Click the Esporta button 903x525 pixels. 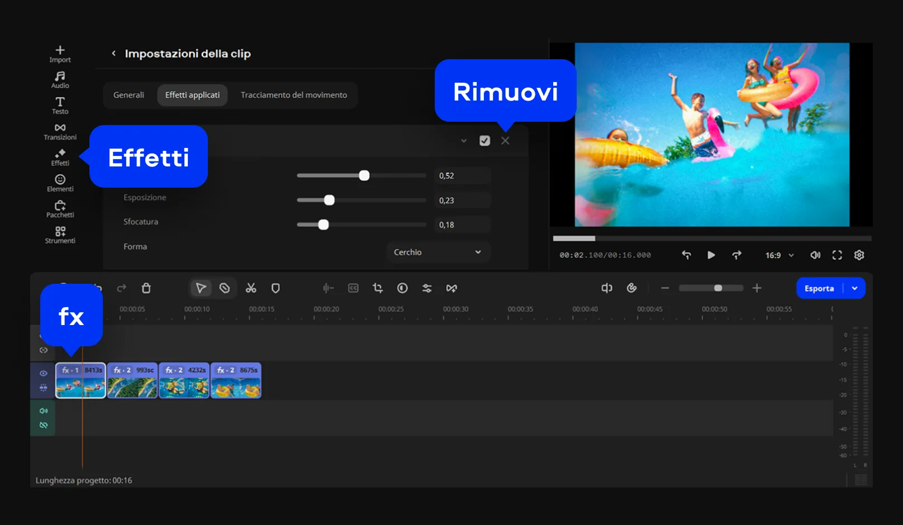point(819,288)
